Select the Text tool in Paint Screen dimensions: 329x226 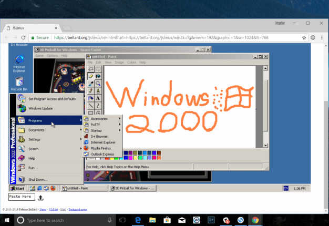[x=98, y=98]
